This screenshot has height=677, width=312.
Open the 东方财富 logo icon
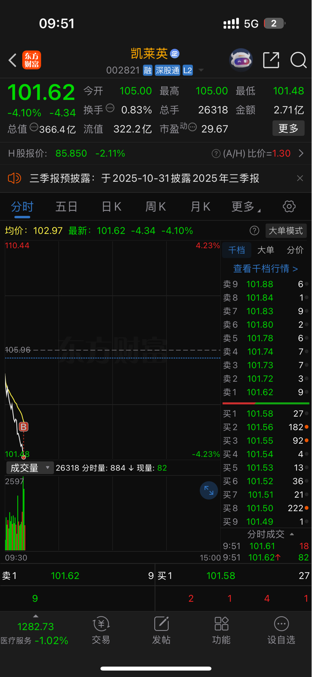[x=32, y=60]
